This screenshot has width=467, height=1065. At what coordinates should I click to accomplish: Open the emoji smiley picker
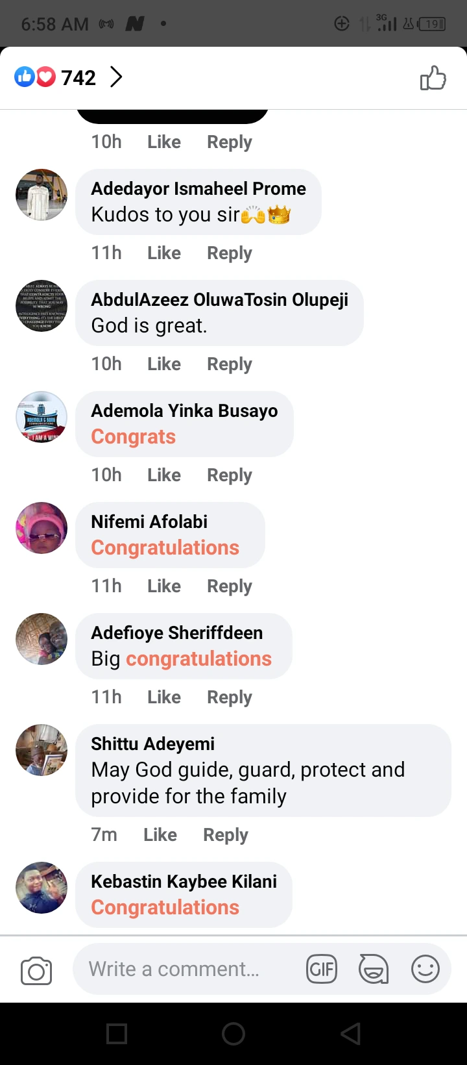(425, 970)
